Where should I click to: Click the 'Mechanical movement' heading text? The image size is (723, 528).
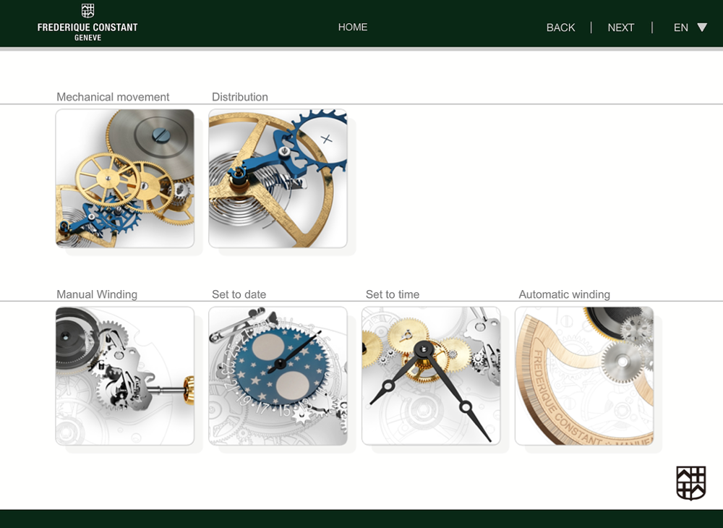(x=113, y=97)
